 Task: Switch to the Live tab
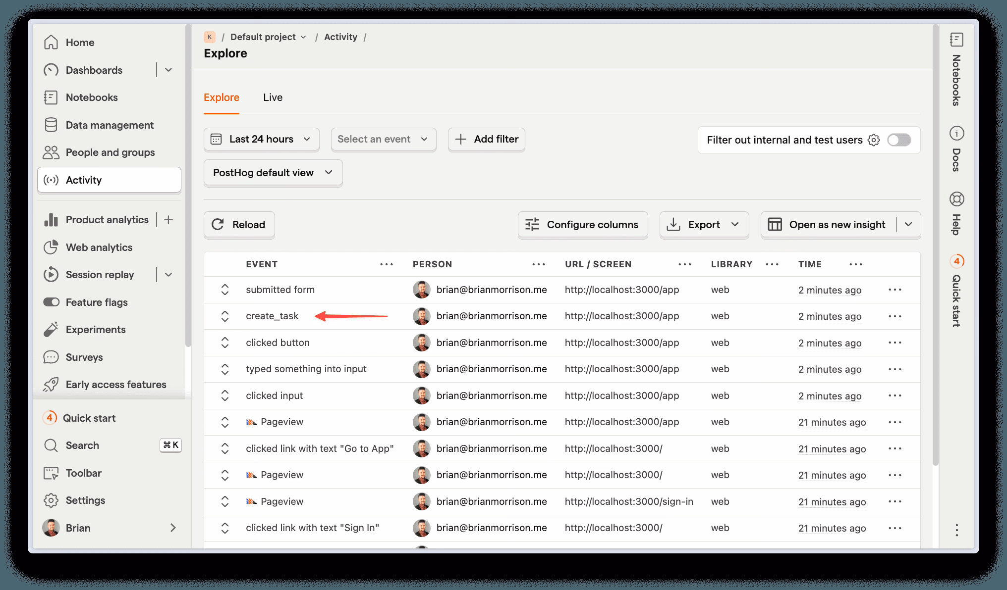click(273, 98)
